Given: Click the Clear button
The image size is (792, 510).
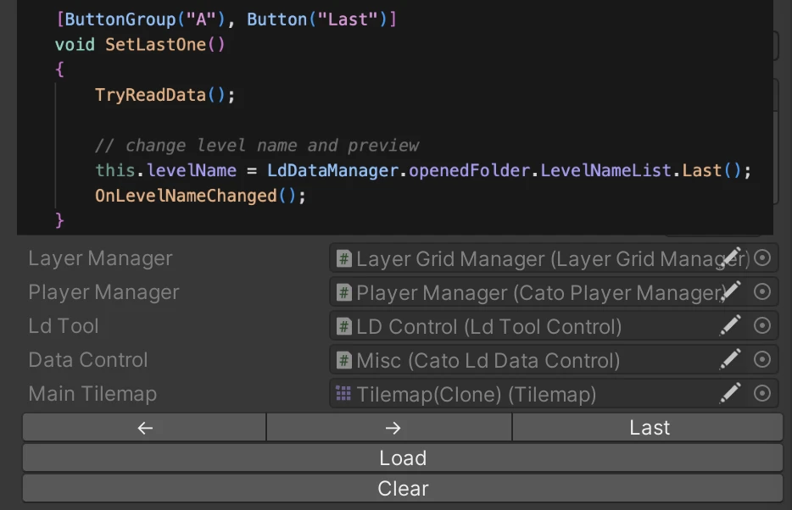Looking at the screenshot, I should 402,489.
